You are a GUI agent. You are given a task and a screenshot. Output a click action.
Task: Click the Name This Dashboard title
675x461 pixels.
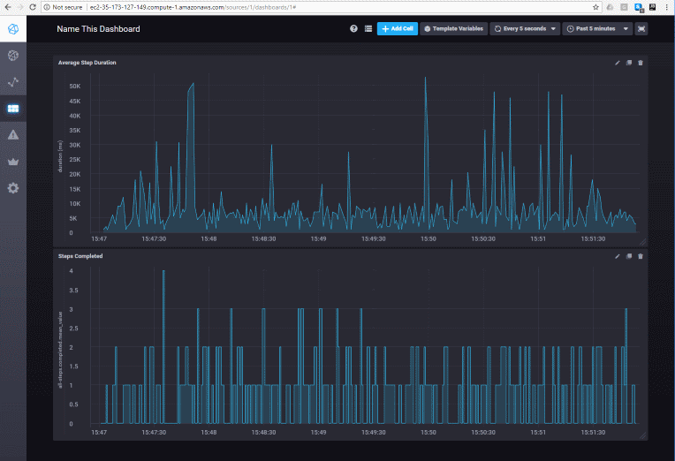[x=99, y=29]
